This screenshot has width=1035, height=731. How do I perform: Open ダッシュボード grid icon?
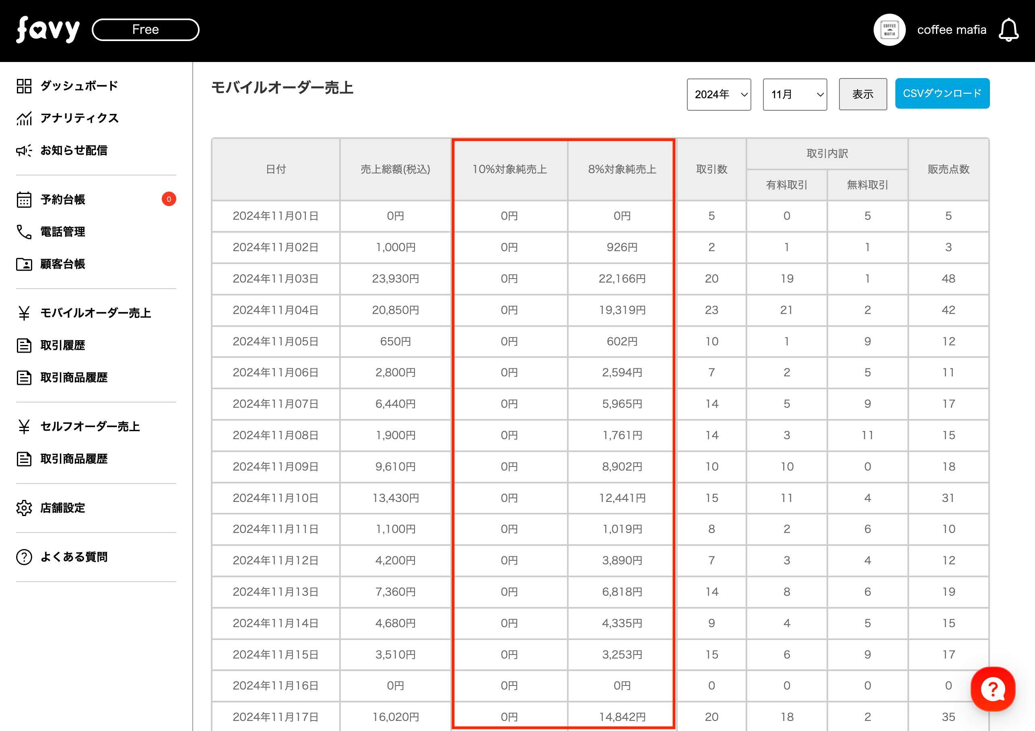click(x=24, y=86)
